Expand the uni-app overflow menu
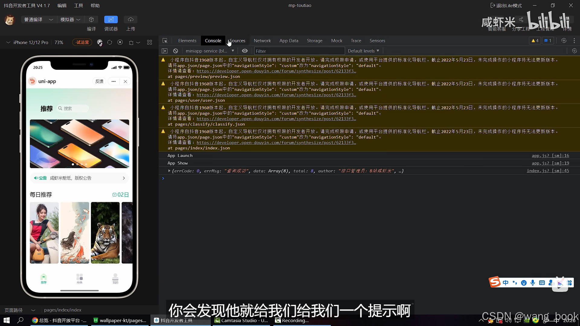 [x=114, y=81]
